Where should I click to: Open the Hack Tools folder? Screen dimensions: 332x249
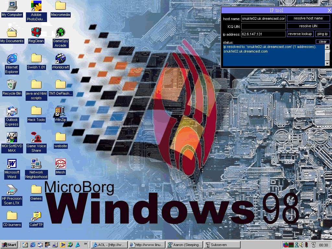tap(36, 112)
